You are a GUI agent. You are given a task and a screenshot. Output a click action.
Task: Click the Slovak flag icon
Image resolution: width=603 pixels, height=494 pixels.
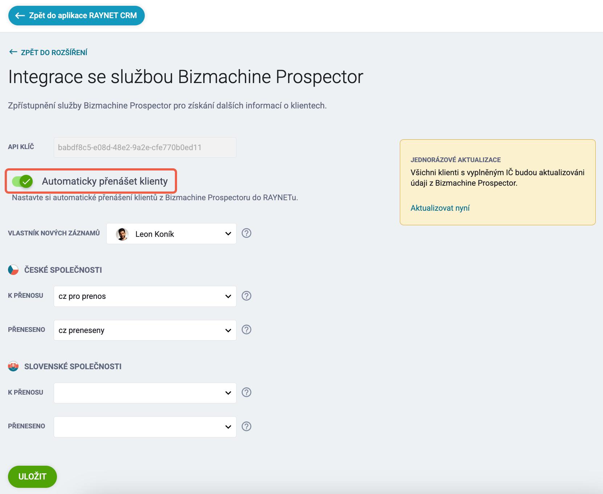pyautogui.click(x=13, y=366)
